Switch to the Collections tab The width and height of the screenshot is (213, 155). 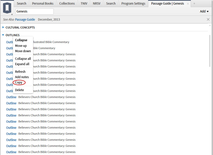[x=67, y=4]
